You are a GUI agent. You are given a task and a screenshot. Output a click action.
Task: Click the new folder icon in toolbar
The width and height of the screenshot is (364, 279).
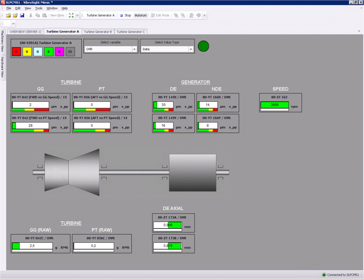pos(8,15)
